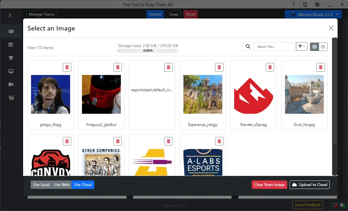
Task: Switch to Use Web tab
Action: coord(62,185)
